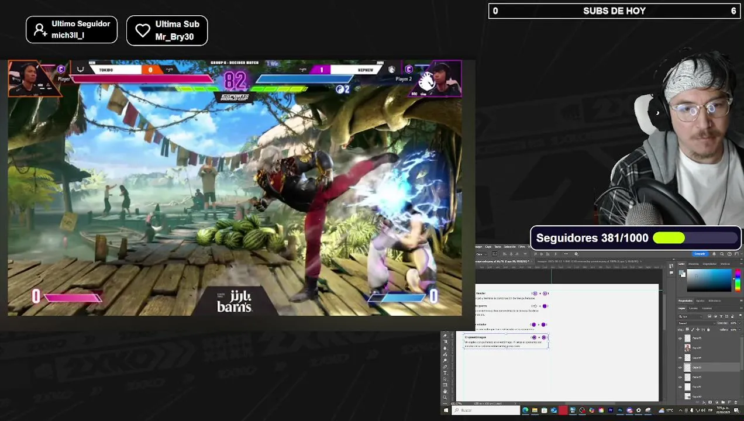The image size is (744, 421).
Task: Add layer style with fx icon
Action: tap(704, 402)
